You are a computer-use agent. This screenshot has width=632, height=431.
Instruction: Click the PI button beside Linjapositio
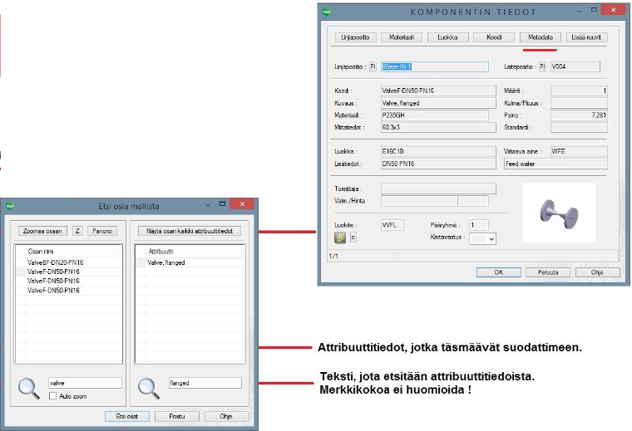click(x=373, y=66)
